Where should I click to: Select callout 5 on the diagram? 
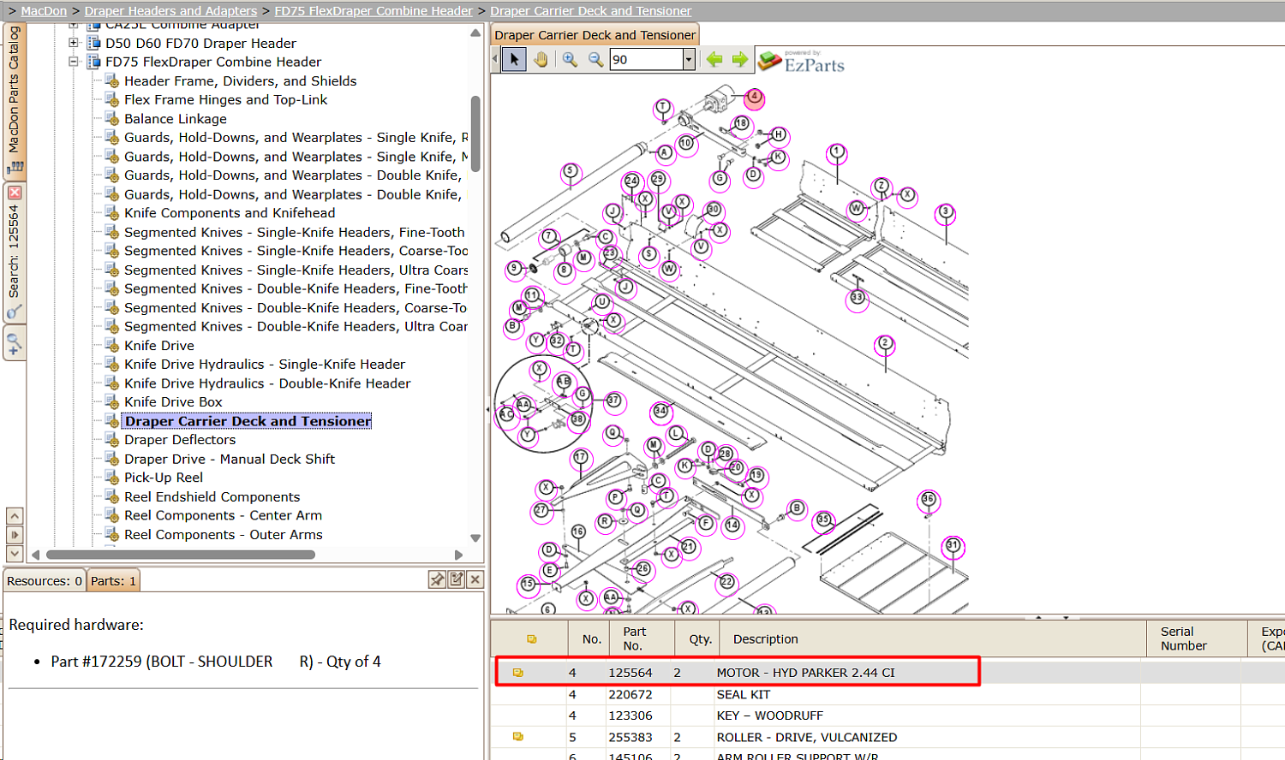(571, 173)
